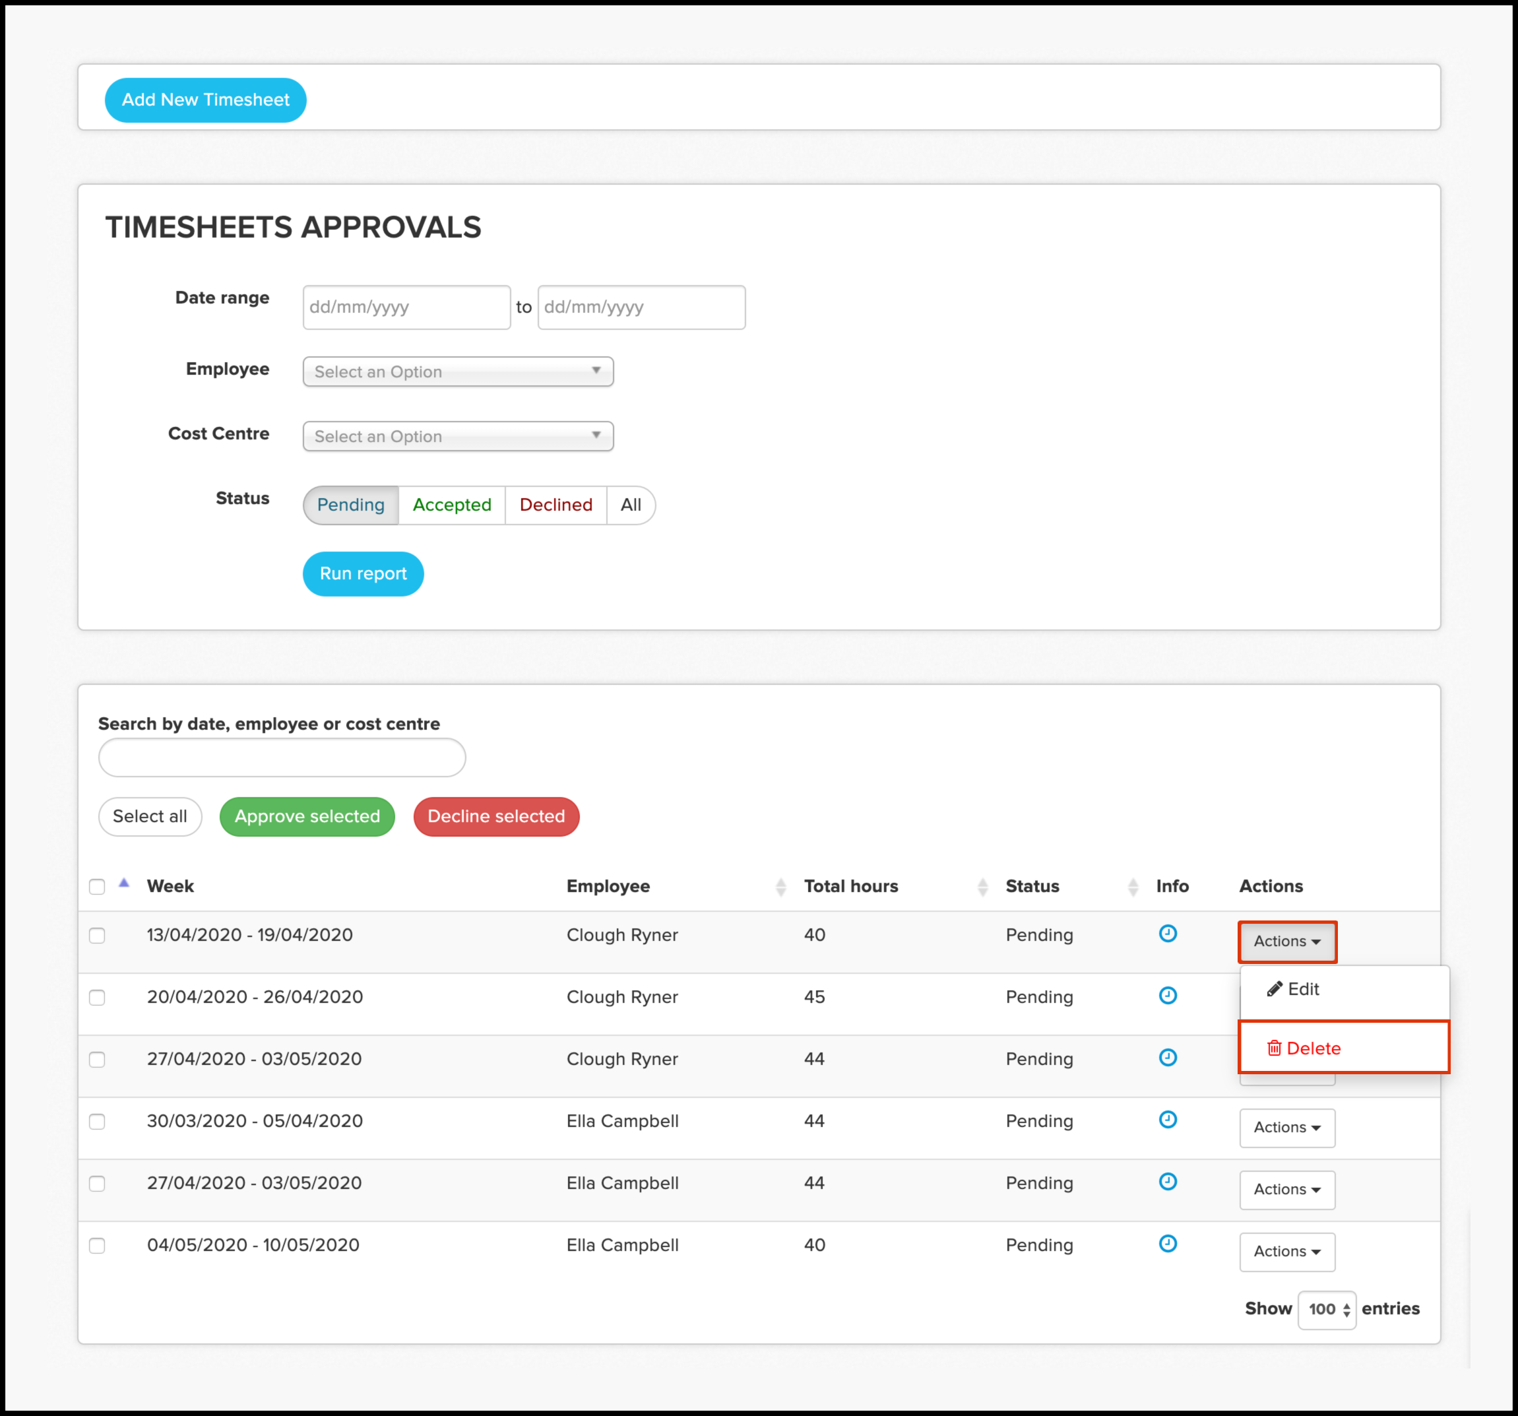The width and height of the screenshot is (1518, 1416).
Task: Switch status filter to Accepted
Action: (x=451, y=505)
